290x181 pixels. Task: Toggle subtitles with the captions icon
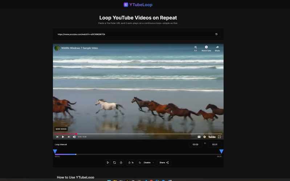click(199, 137)
